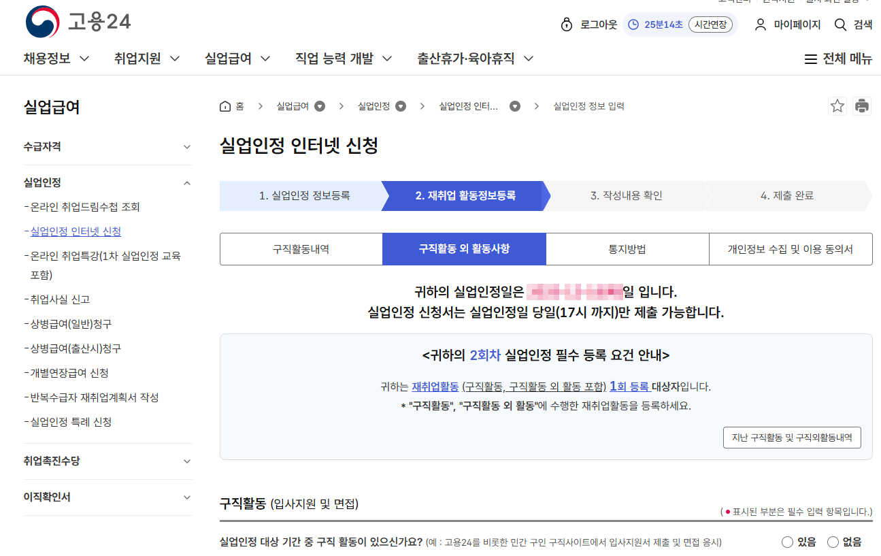Screen dimensions: 881x556
Task: Open 취업사실 신고 link
Action: 60,299
